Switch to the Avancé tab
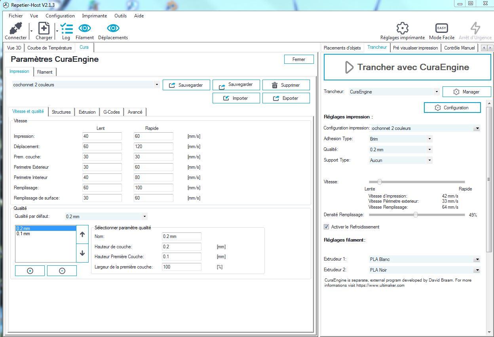Screen dimensions: 494x337 point(135,112)
